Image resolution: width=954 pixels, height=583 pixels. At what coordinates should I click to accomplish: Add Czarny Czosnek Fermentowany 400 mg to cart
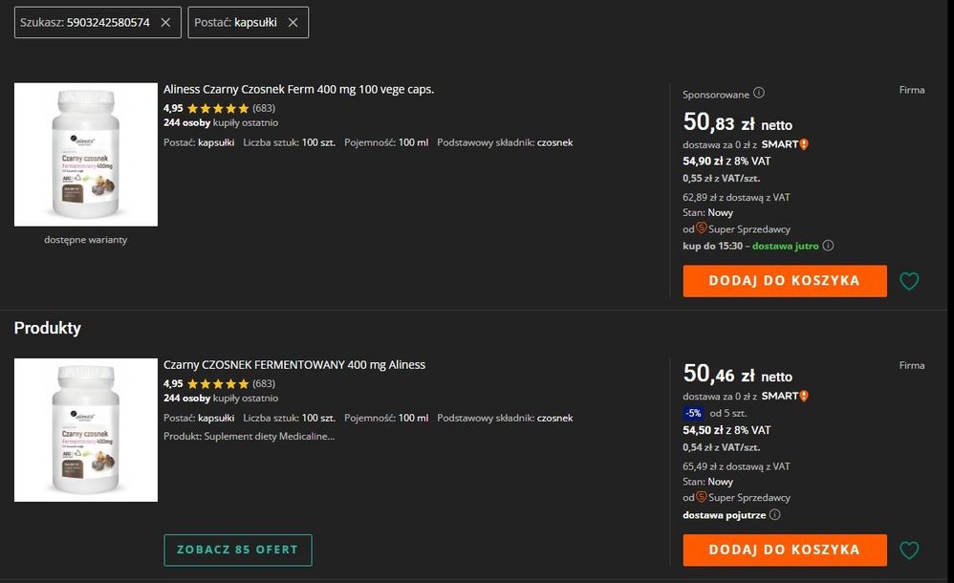coord(784,550)
